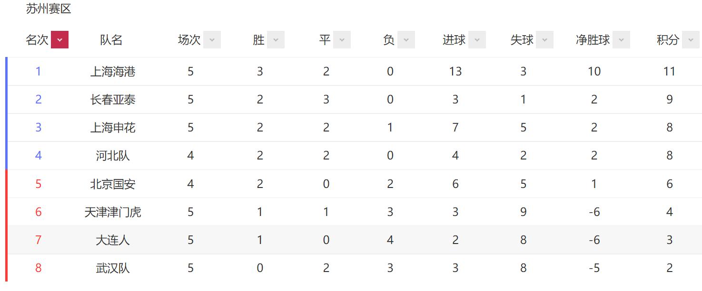Sort by 净胜球 column arrow
Screen dimensions: 702x291
(x=621, y=40)
